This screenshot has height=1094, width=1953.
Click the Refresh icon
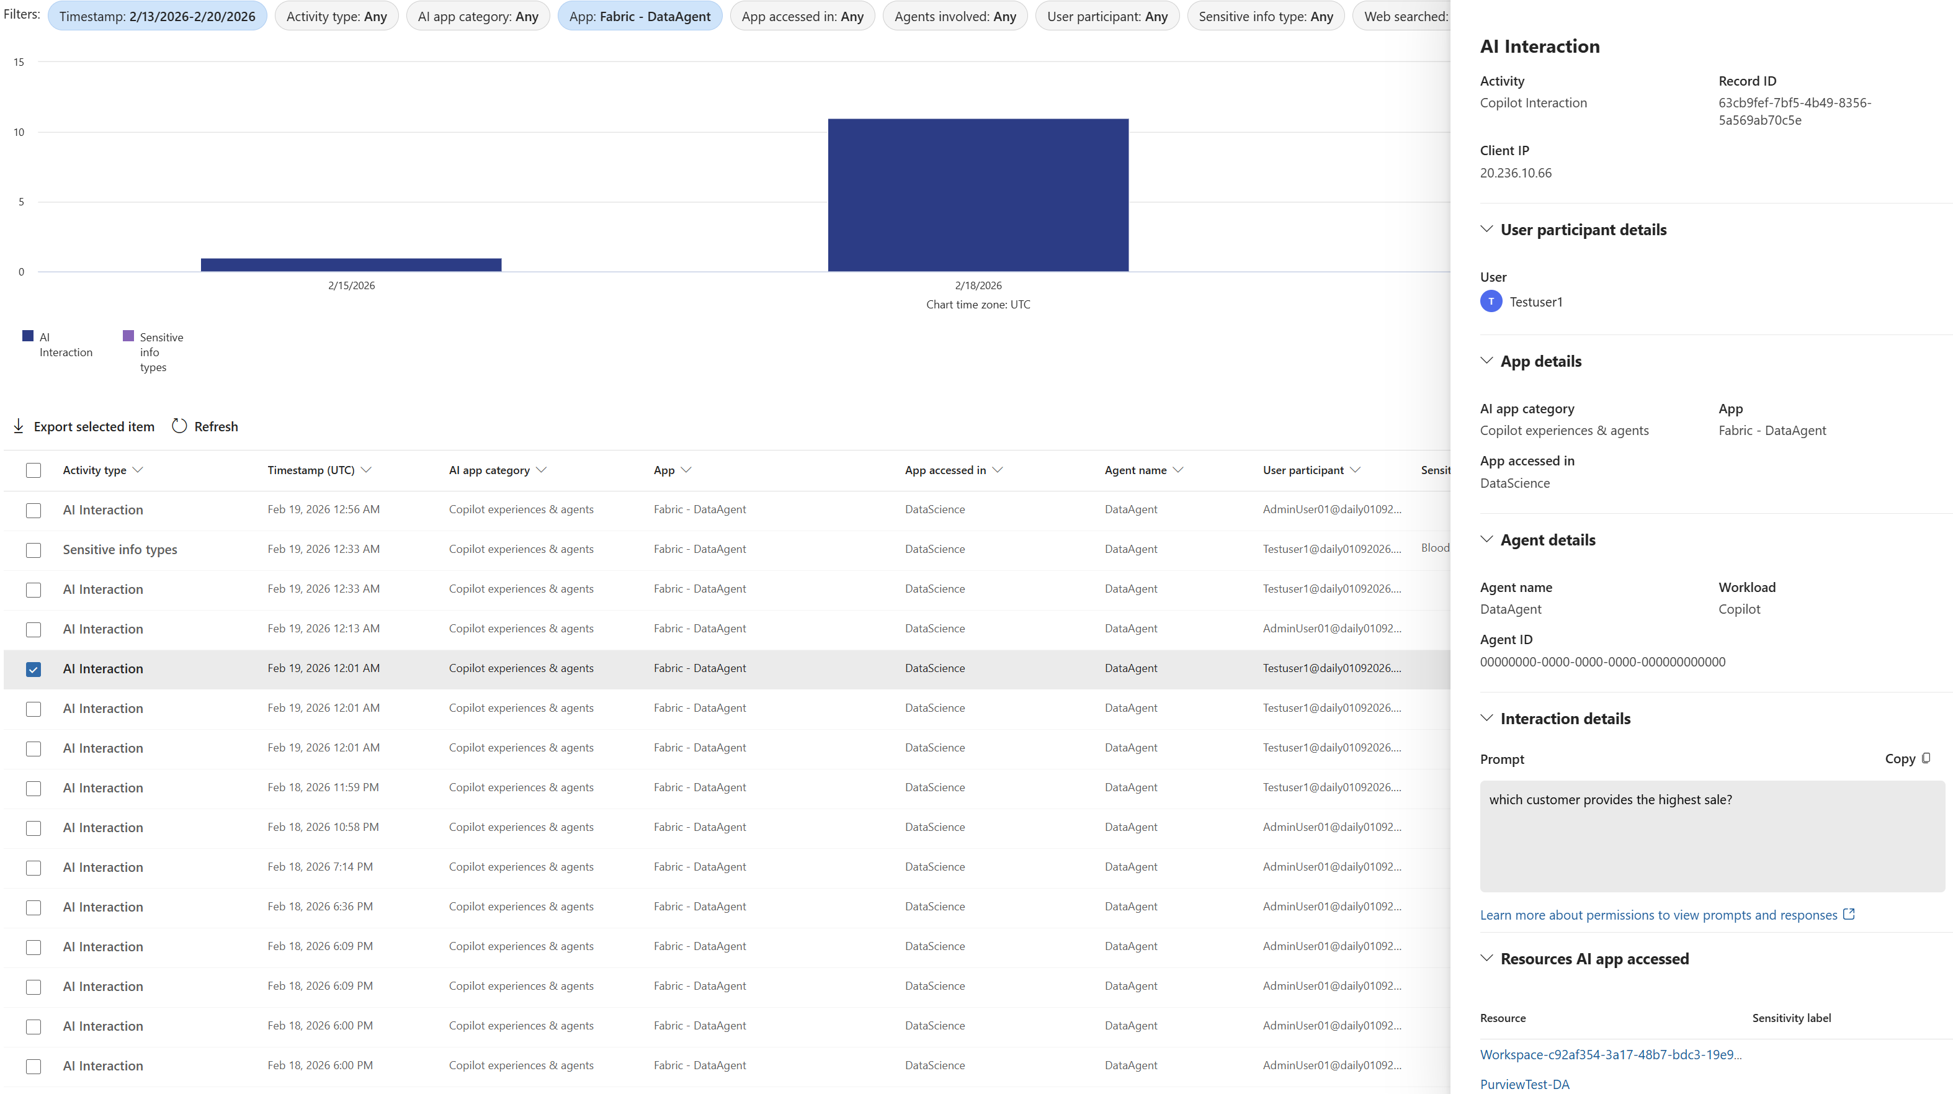[179, 426]
